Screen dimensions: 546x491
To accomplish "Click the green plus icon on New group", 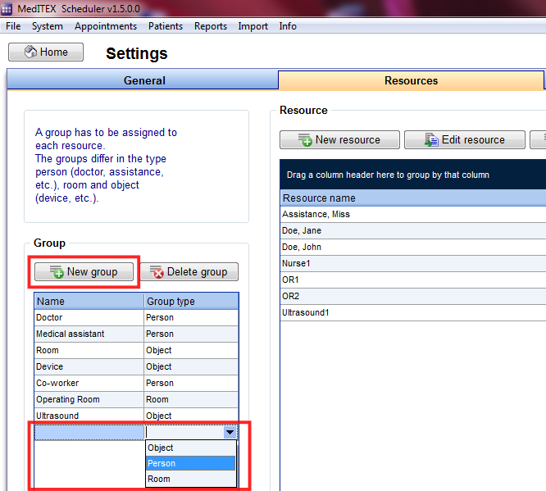I will tap(57, 272).
